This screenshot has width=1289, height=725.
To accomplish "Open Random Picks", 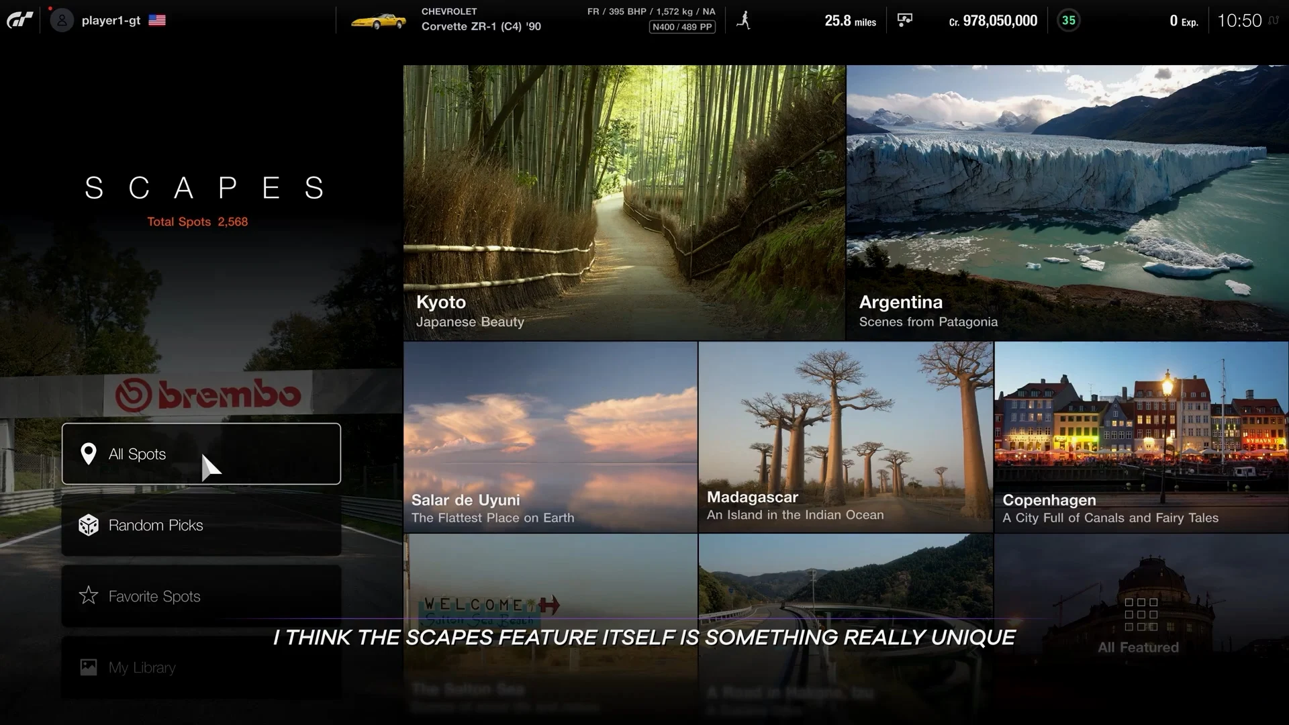I will 201,525.
